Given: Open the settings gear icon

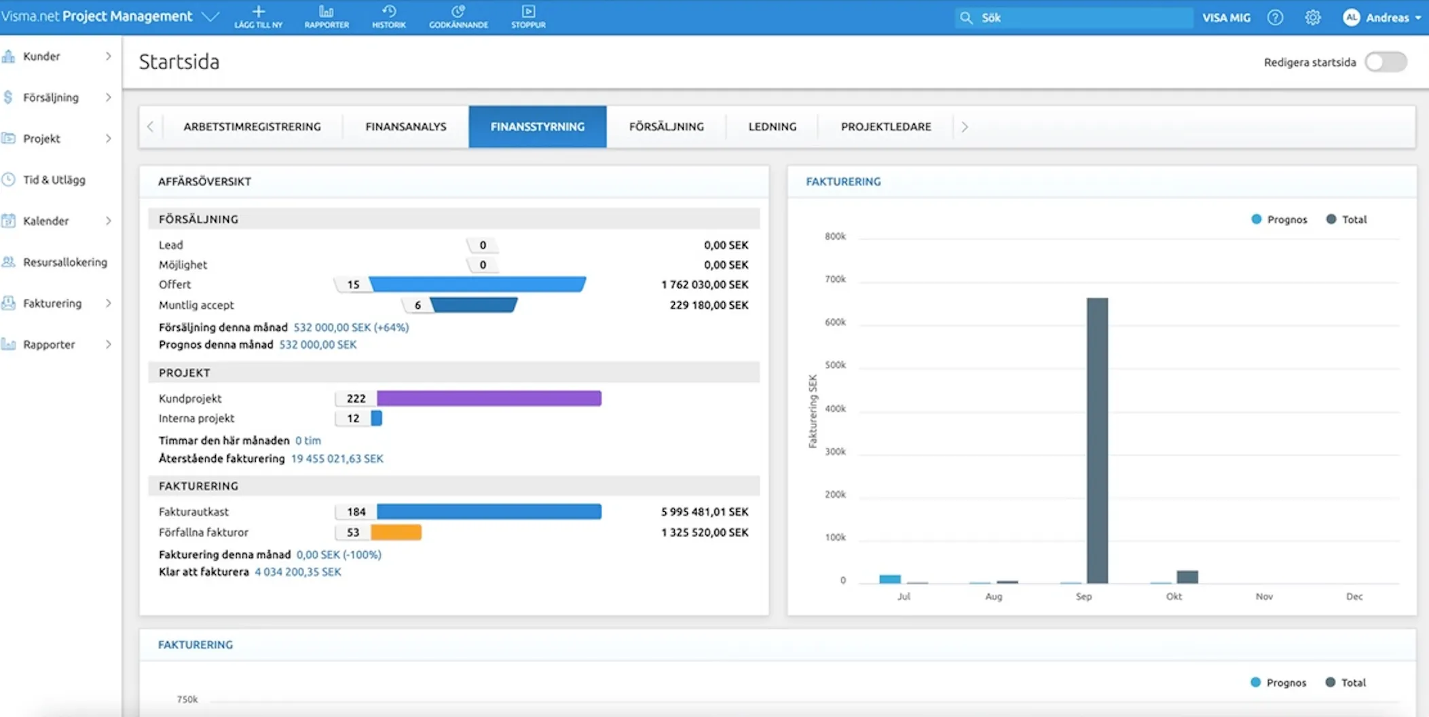Looking at the screenshot, I should coord(1313,18).
